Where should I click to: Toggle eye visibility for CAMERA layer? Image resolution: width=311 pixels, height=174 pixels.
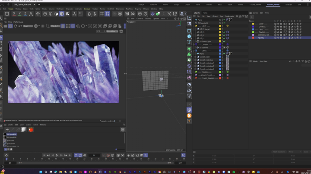[x=278, y=27]
